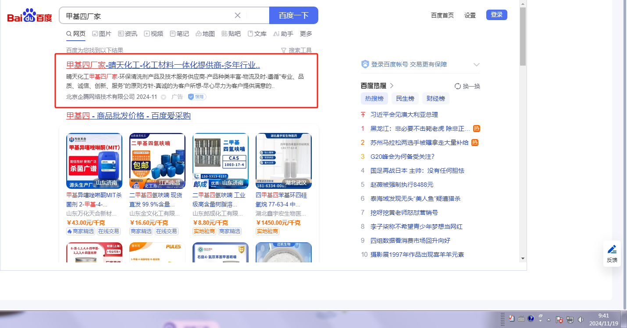This screenshot has height=328, width=627.
Task: Click the 反馈 feedback pencil icon
Action: (612, 249)
